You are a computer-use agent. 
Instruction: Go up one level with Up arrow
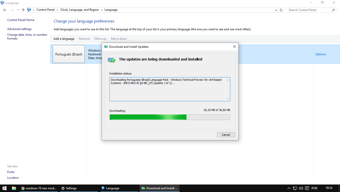pos(23,10)
